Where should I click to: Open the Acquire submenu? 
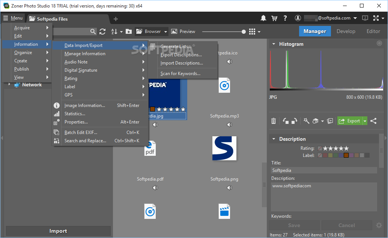(x=27, y=28)
